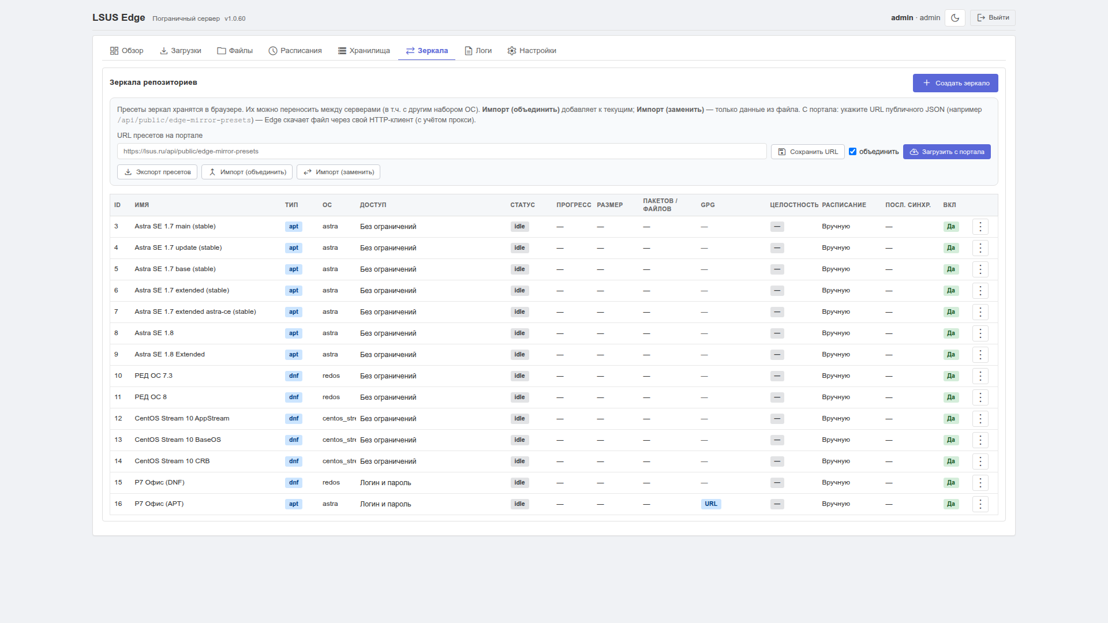The image size is (1108, 623).
Task: Open row menu for Astra SE 1.7 main
Action: pos(980,227)
